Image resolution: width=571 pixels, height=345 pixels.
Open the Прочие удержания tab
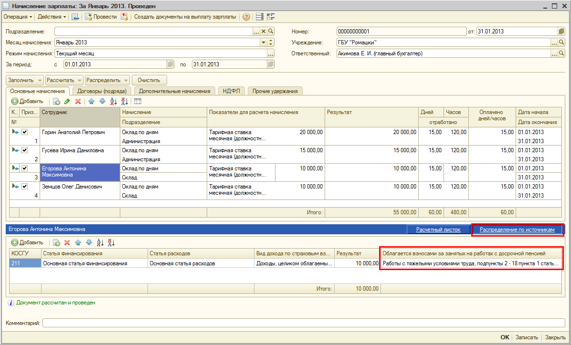(275, 91)
